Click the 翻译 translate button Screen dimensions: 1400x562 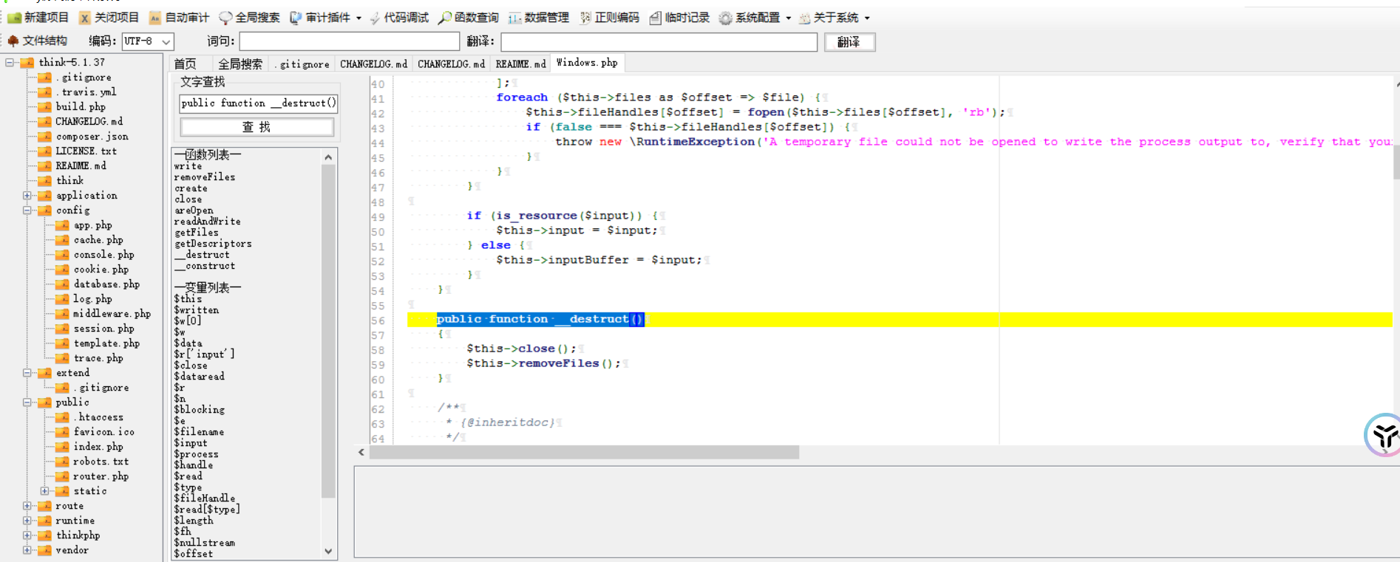tap(849, 42)
